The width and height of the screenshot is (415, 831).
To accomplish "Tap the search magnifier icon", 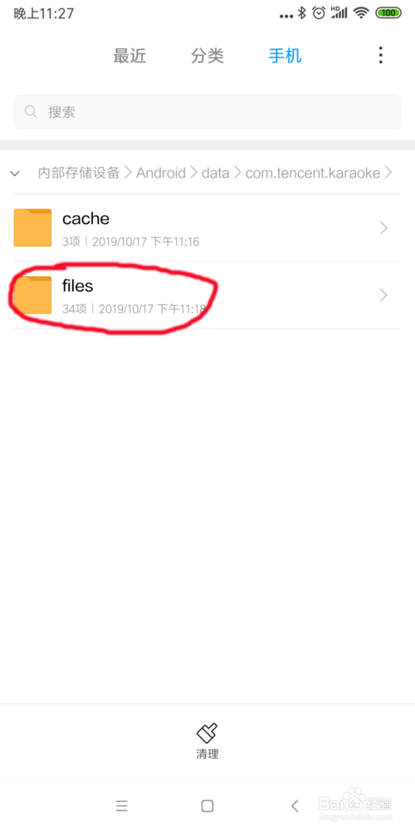I will (x=32, y=112).
